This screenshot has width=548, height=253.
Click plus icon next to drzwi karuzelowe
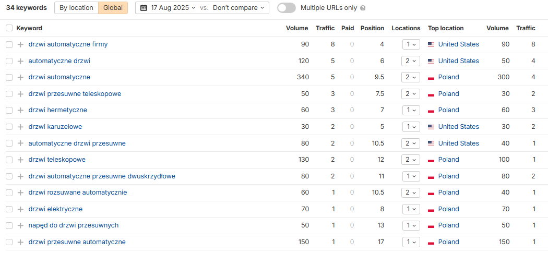pyautogui.click(x=21, y=127)
